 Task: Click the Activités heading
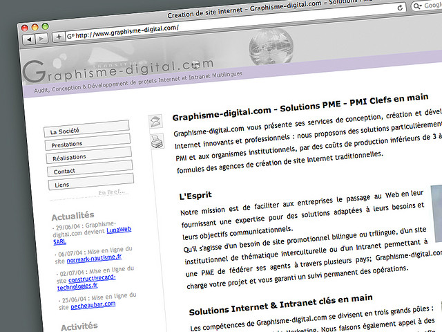tap(79, 326)
